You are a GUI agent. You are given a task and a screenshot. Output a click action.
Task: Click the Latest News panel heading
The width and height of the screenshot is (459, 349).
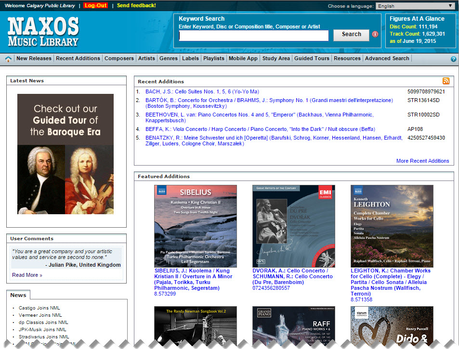tap(27, 81)
